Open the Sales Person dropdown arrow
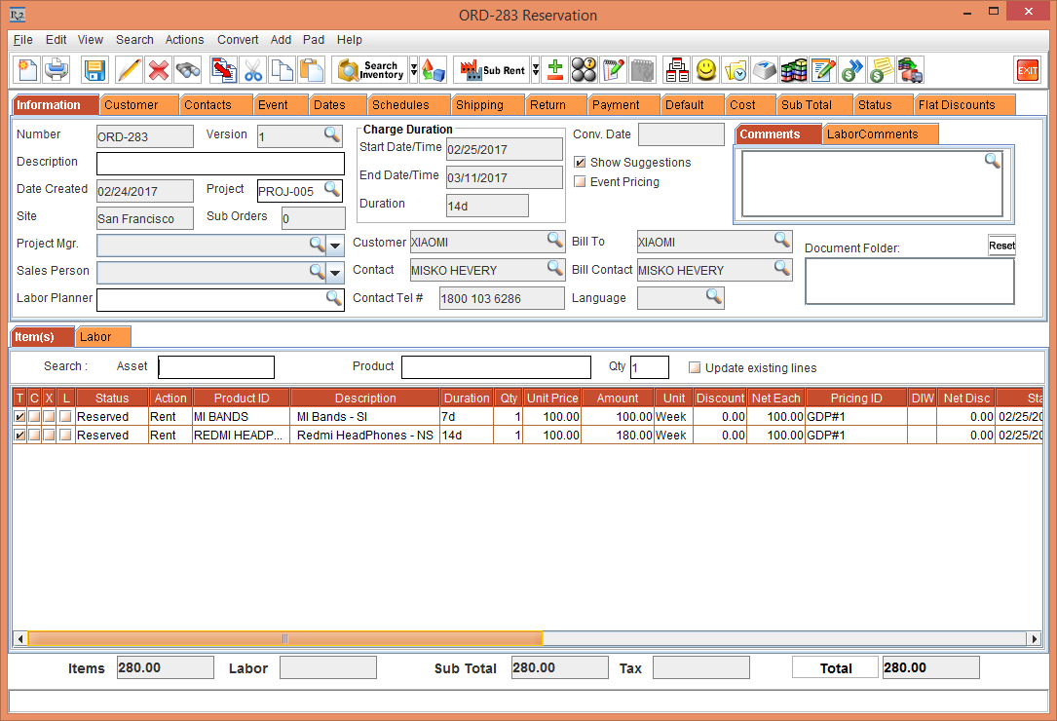The width and height of the screenshot is (1057, 721). (335, 272)
